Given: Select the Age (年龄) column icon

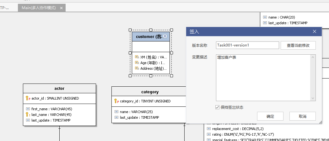Looking at the screenshot, I should 137,62.
